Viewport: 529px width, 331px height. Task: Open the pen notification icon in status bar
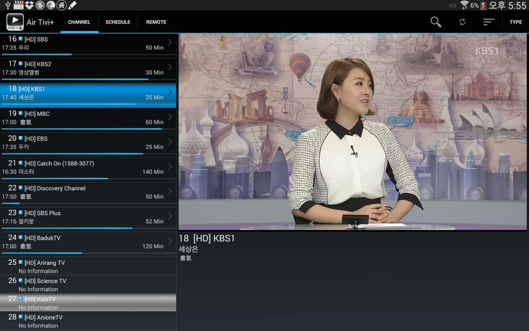(x=72, y=5)
